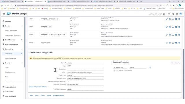Open the browser extensions puzzle icon

(173, 5)
